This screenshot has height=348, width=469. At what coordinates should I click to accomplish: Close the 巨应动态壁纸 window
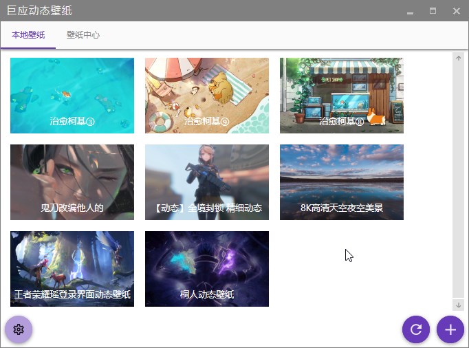(457, 11)
